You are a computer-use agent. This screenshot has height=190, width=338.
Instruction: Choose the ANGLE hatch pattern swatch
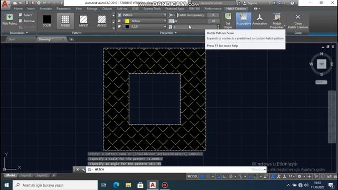pyautogui.click(x=65, y=21)
